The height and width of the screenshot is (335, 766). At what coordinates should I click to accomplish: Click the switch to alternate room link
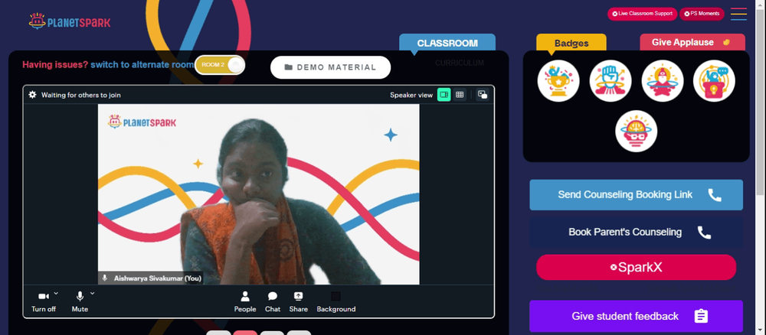[142, 64]
